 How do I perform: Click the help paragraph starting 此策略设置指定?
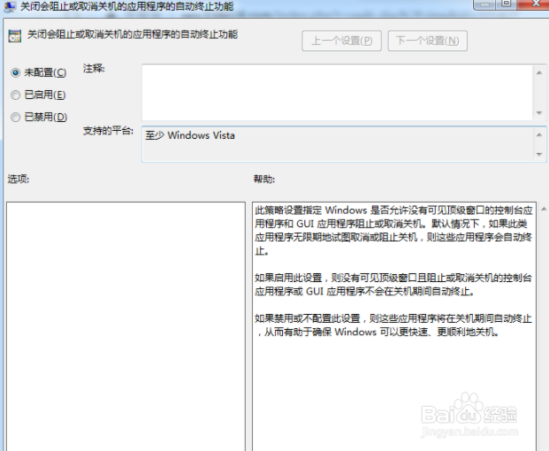pos(393,231)
